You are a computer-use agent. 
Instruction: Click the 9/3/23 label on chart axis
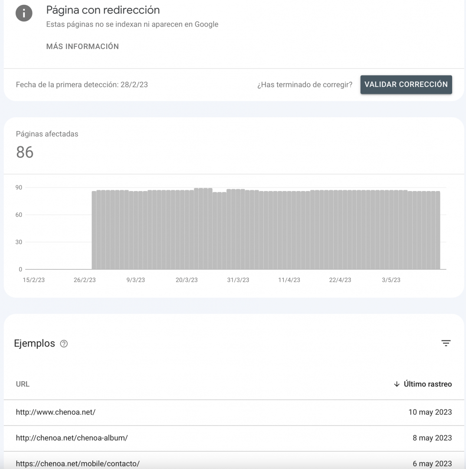pyautogui.click(x=135, y=280)
